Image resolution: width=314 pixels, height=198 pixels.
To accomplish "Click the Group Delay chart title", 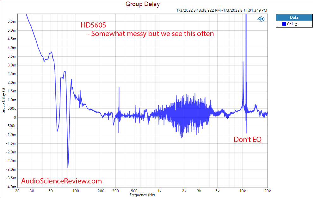I will (x=143, y=4).
